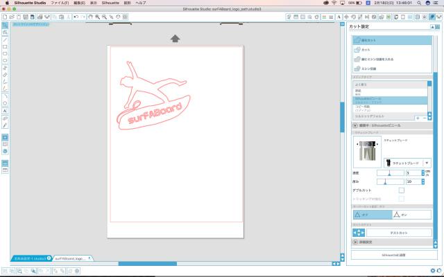Click the テストカット button
The image size is (444, 277).
coord(399,233)
